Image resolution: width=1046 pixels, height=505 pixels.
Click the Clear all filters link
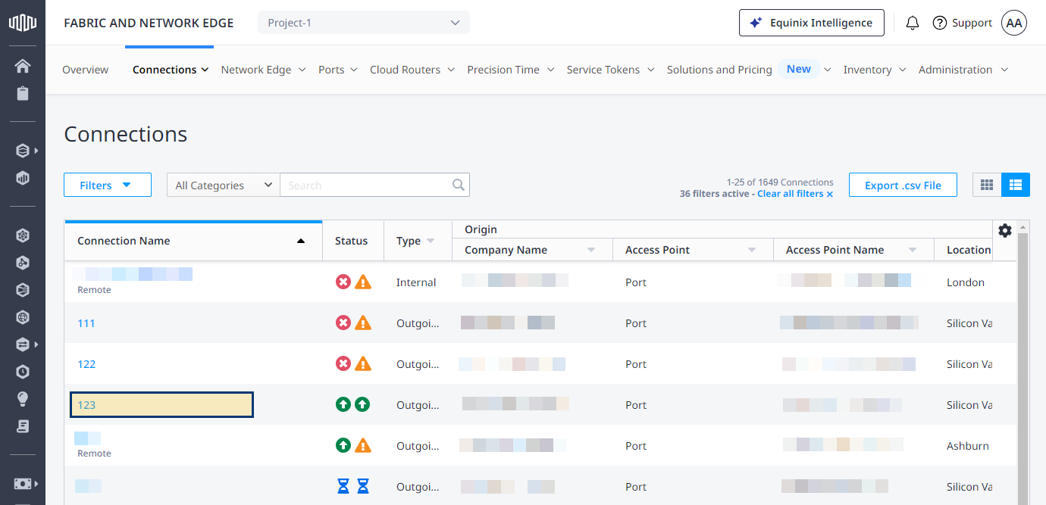795,194
